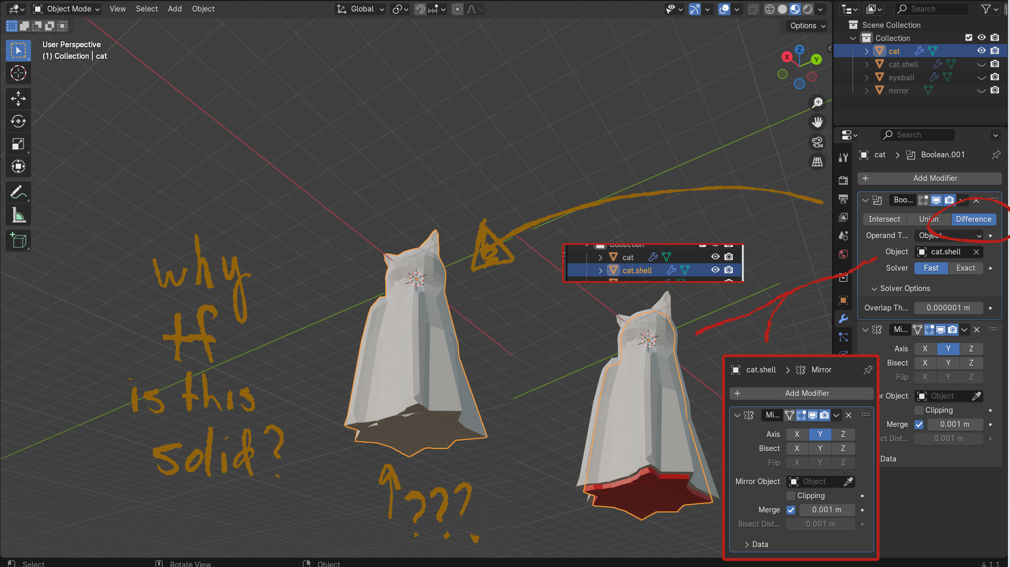Viewport: 1010px width, 567px height.
Task: Toggle Merge checkbox in Mirror modifier
Action: tap(919, 424)
